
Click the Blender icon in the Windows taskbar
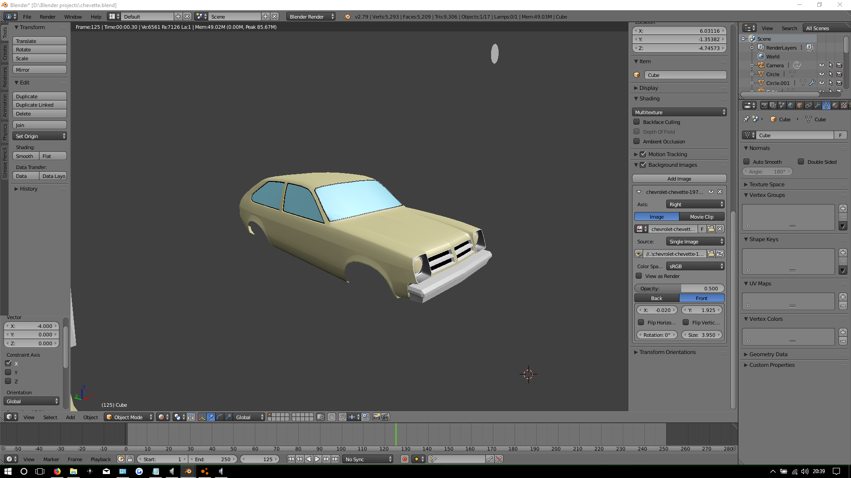coord(188,471)
